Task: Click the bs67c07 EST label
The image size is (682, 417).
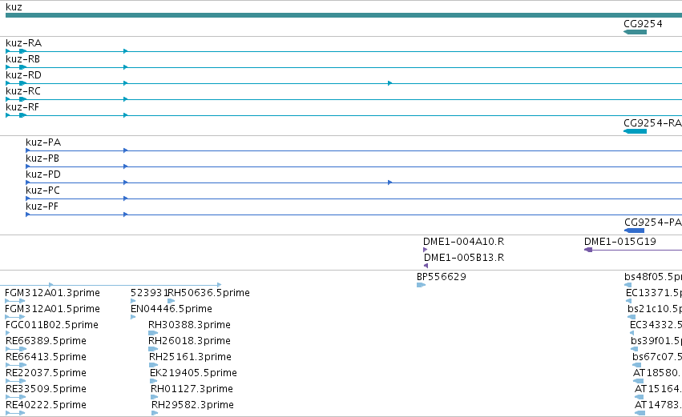Action: tap(657, 357)
